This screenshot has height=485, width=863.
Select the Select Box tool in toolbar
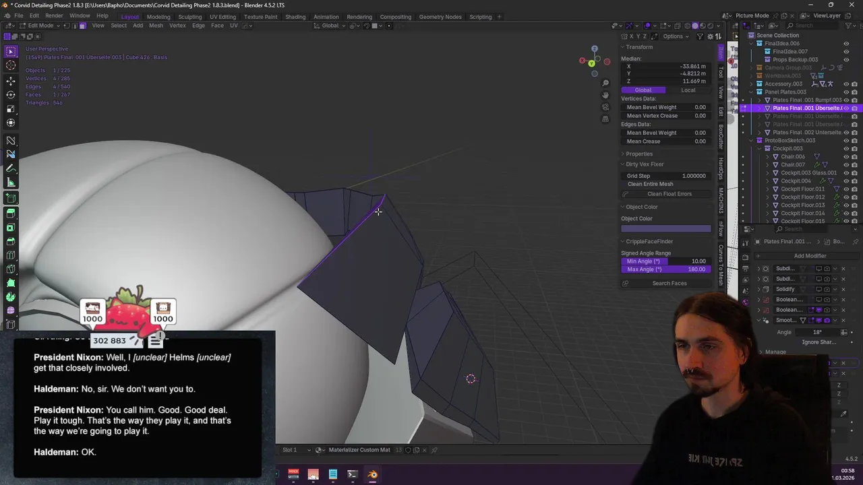(11, 51)
